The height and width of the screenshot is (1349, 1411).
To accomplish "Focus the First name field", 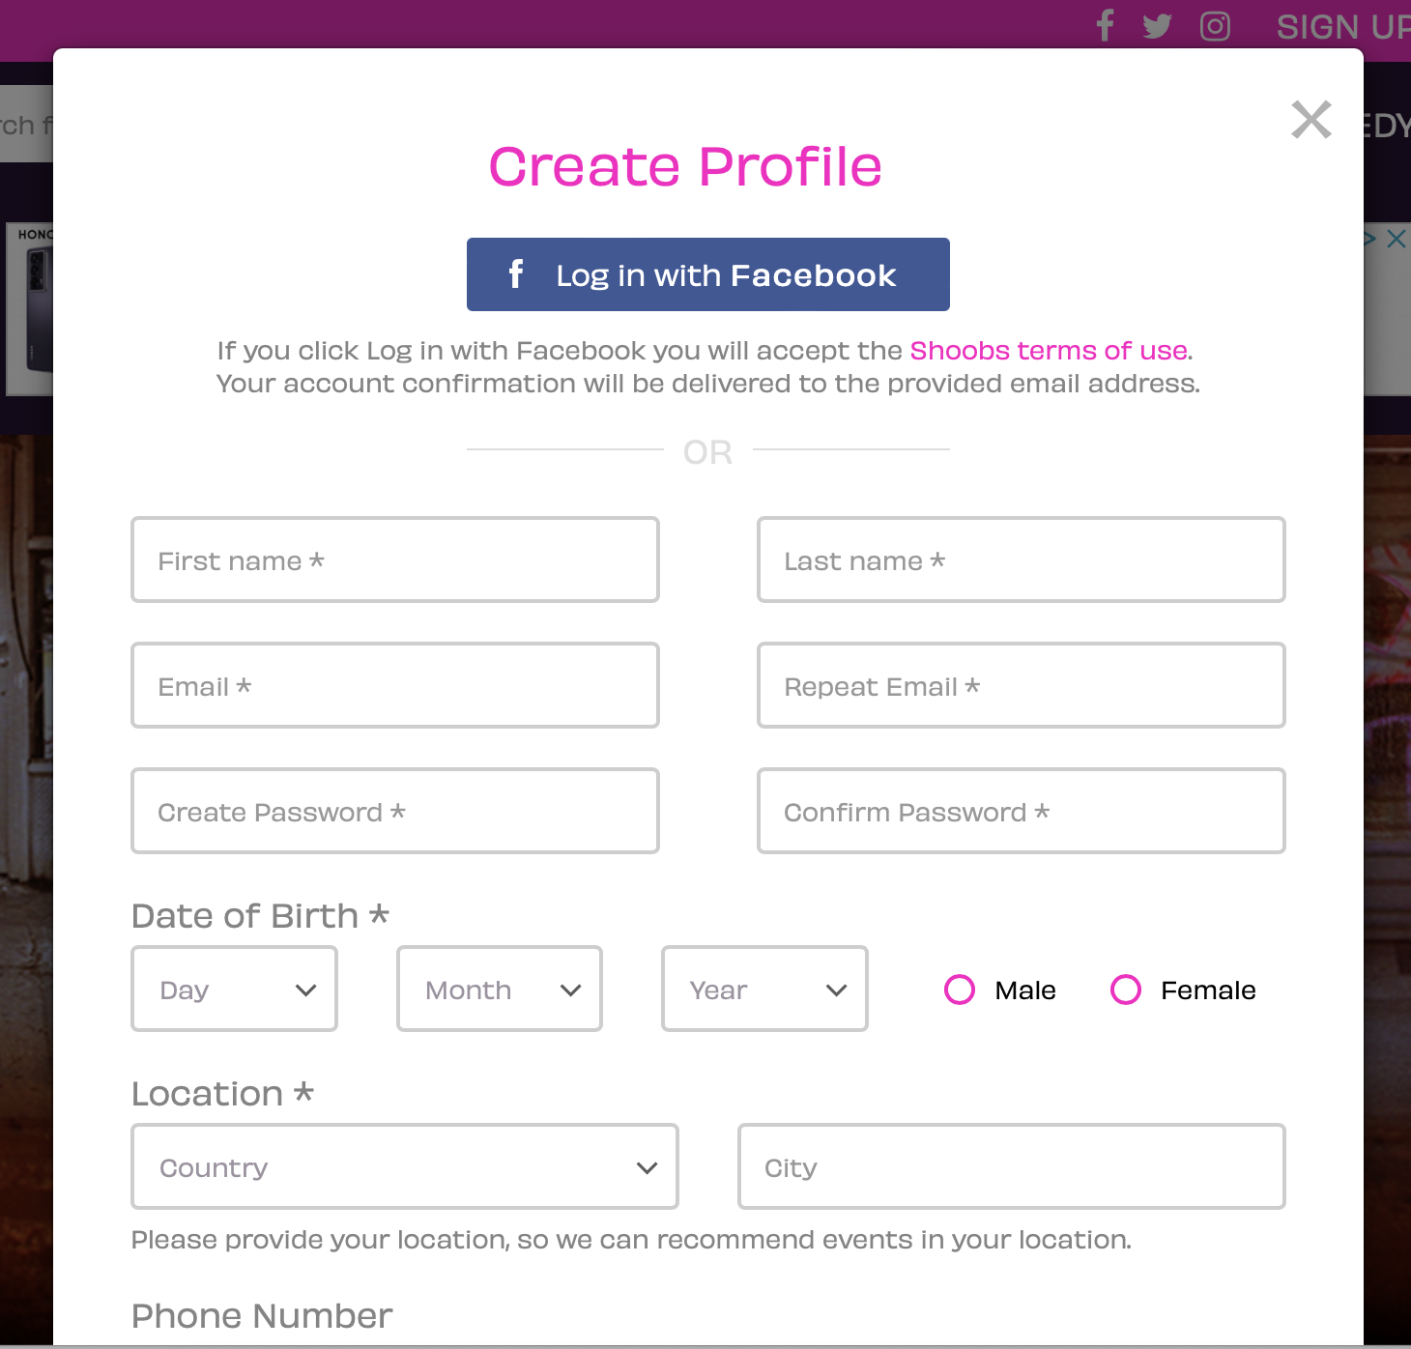I will pos(395,560).
